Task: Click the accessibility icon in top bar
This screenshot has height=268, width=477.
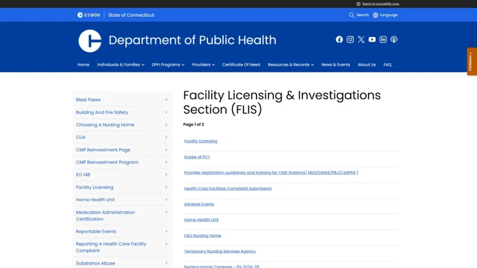Action: click(x=358, y=4)
